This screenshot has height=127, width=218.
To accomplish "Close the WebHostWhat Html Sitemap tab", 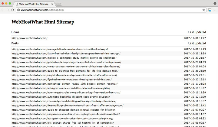I will (x=52, y=4).
